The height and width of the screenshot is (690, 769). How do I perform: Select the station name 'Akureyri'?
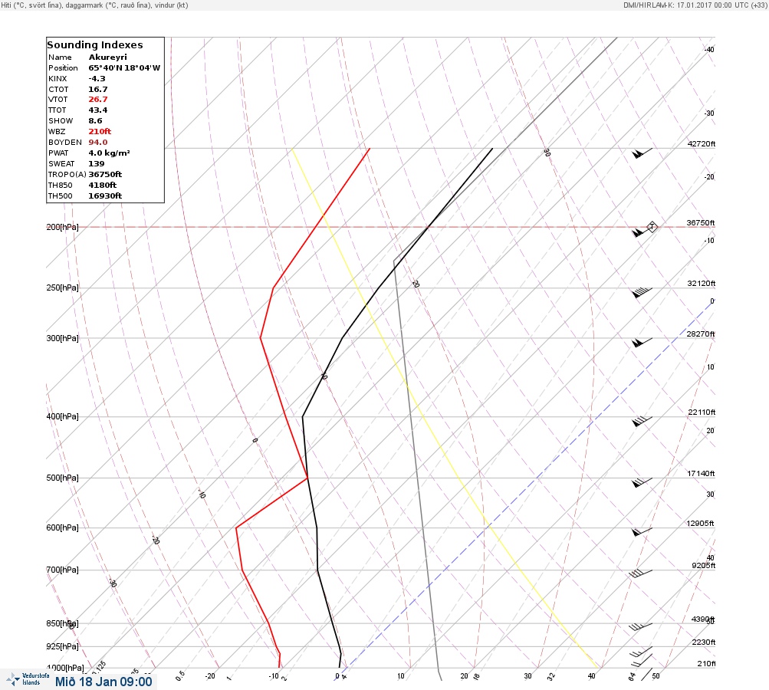click(x=107, y=57)
